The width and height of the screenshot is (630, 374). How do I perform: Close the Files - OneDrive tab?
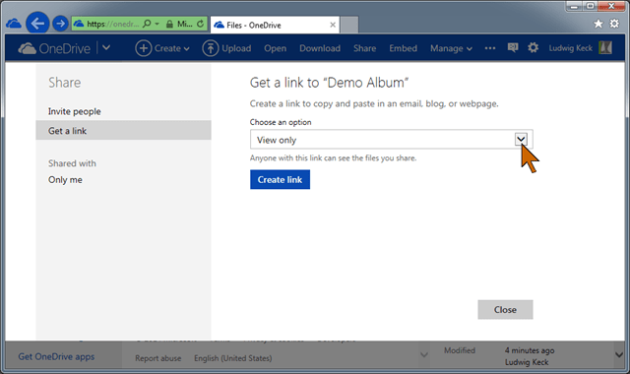[x=333, y=25]
